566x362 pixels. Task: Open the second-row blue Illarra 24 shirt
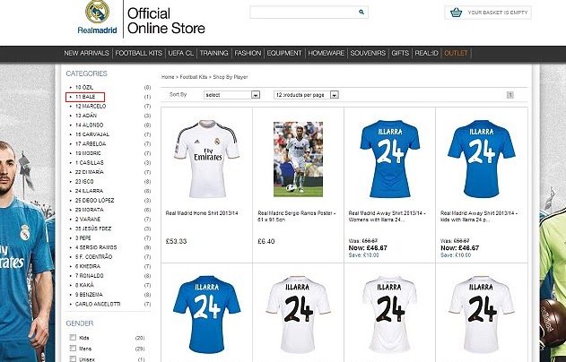(x=207, y=314)
